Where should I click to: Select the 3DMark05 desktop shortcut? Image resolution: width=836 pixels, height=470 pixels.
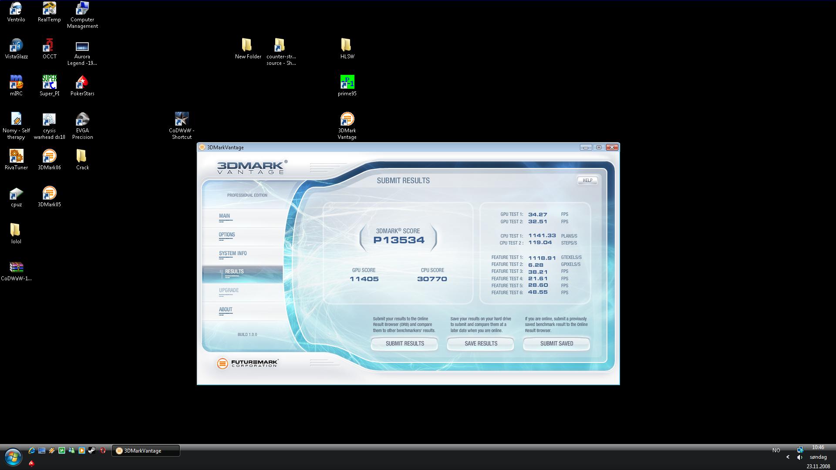pyautogui.click(x=49, y=197)
